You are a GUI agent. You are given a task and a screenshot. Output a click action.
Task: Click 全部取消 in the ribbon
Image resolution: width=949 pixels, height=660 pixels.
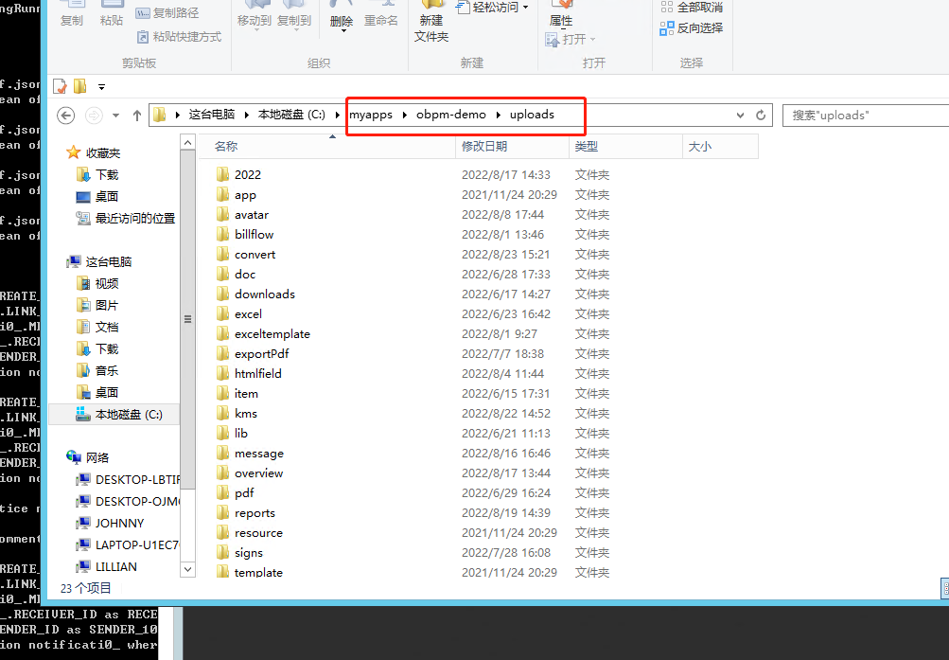692,8
